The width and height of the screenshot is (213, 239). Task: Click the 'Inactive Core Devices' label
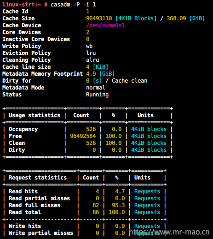(x=36, y=39)
